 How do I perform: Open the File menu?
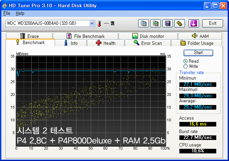point(7,13)
